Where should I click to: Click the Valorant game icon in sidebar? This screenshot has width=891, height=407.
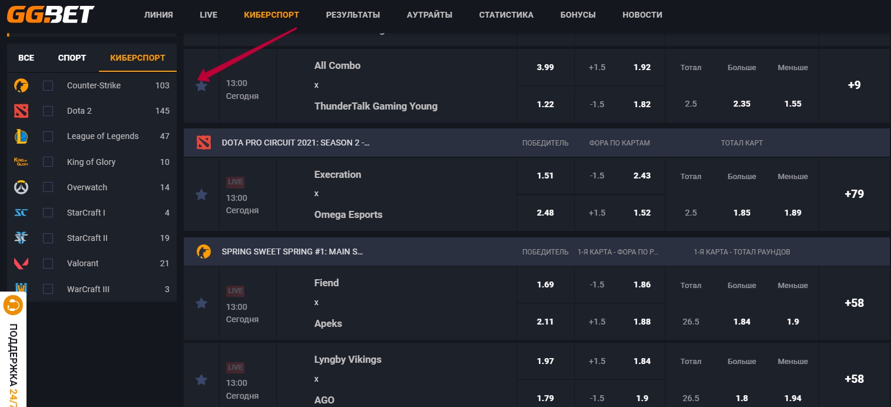(21, 263)
